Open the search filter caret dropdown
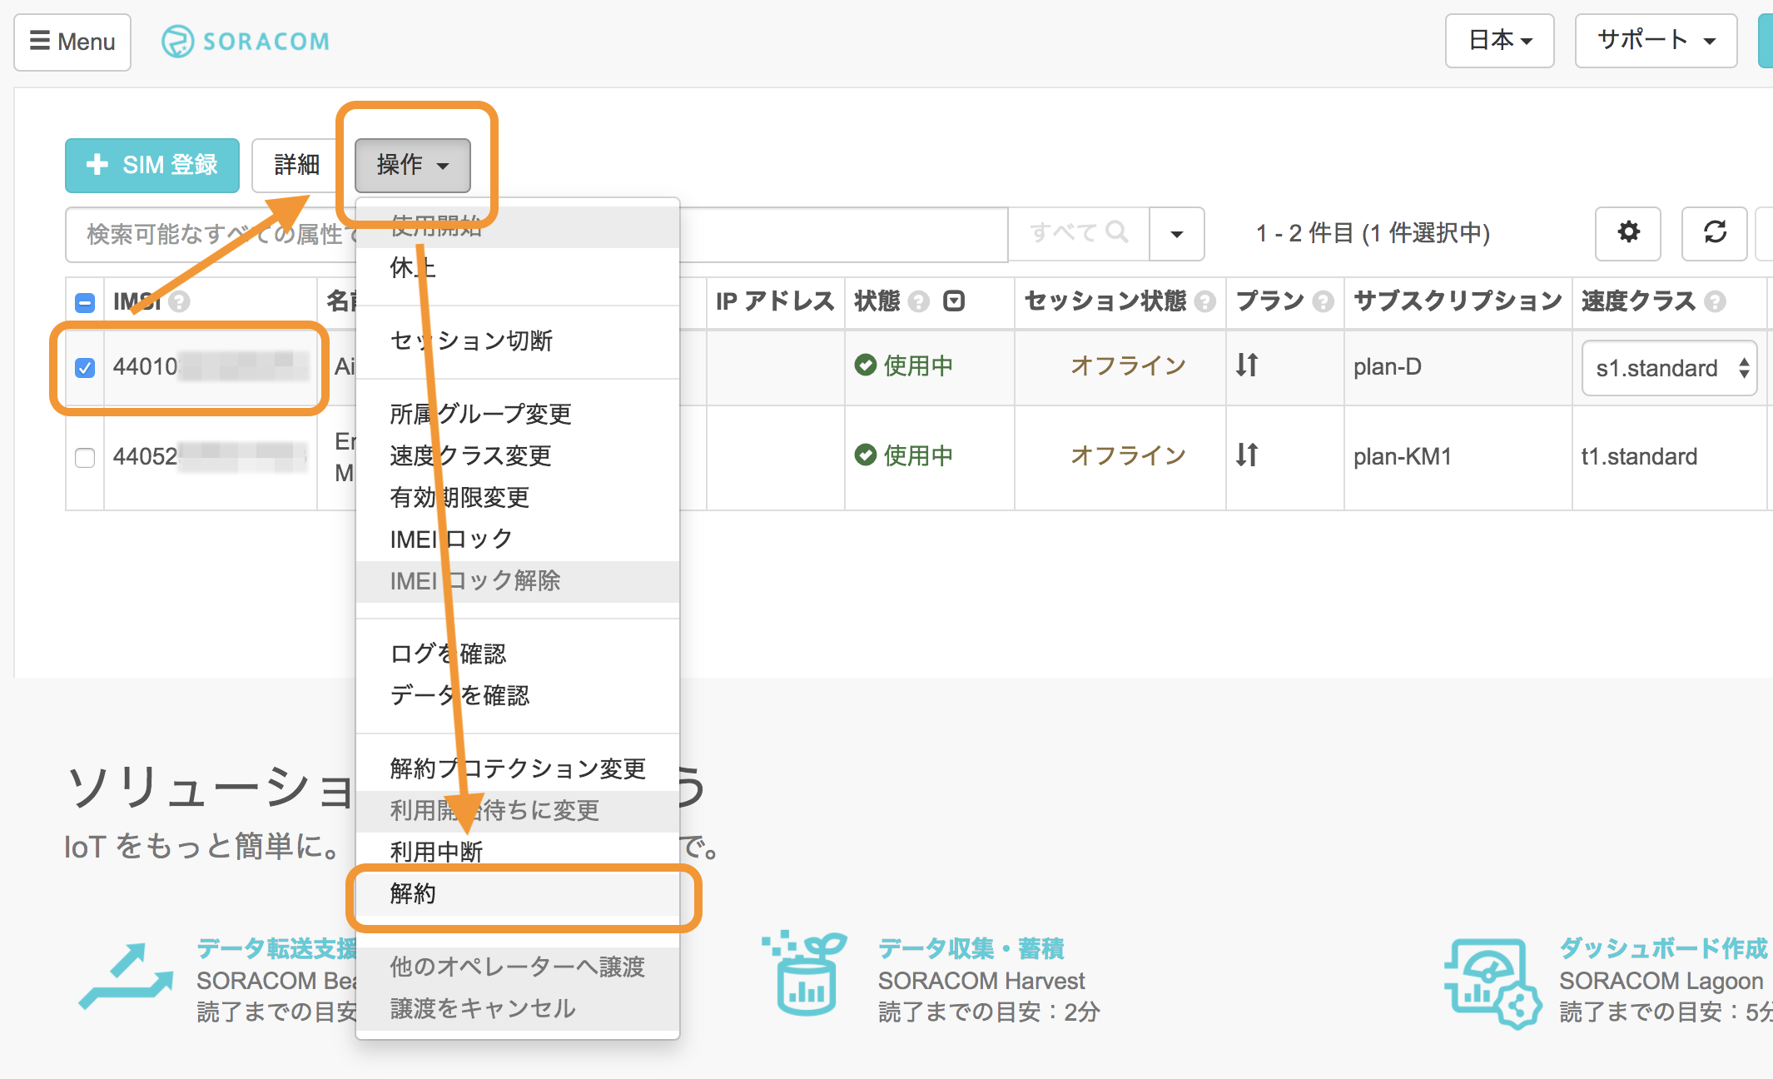Viewport: 1773px width, 1079px height. coord(1177,234)
